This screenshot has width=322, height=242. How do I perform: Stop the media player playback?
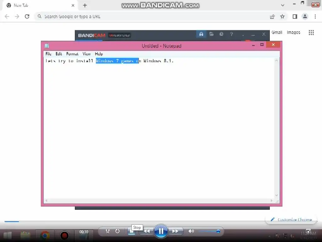click(131, 231)
